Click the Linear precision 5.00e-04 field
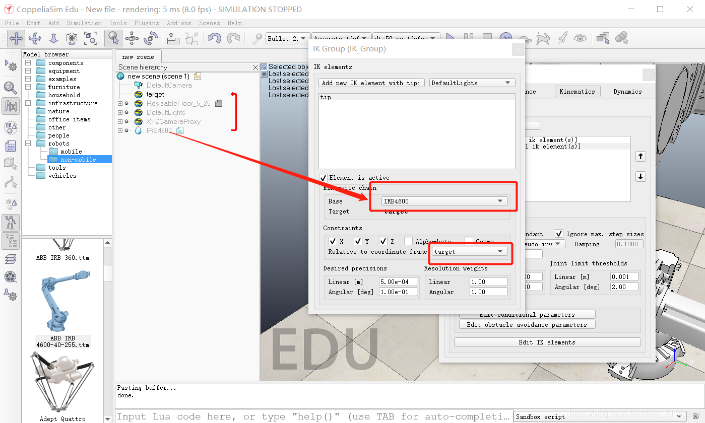Screen dimensions: 705x423 398,281
